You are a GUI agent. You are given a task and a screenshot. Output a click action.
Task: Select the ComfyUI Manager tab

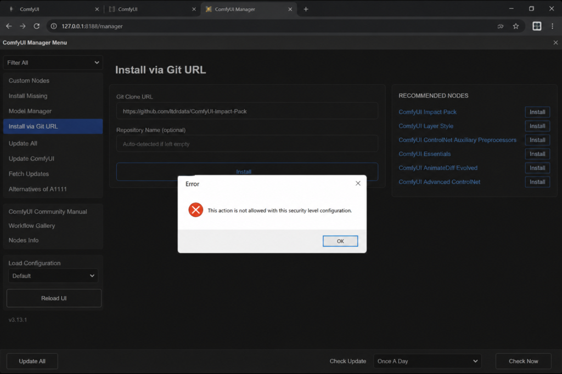(x=248, y=9)
